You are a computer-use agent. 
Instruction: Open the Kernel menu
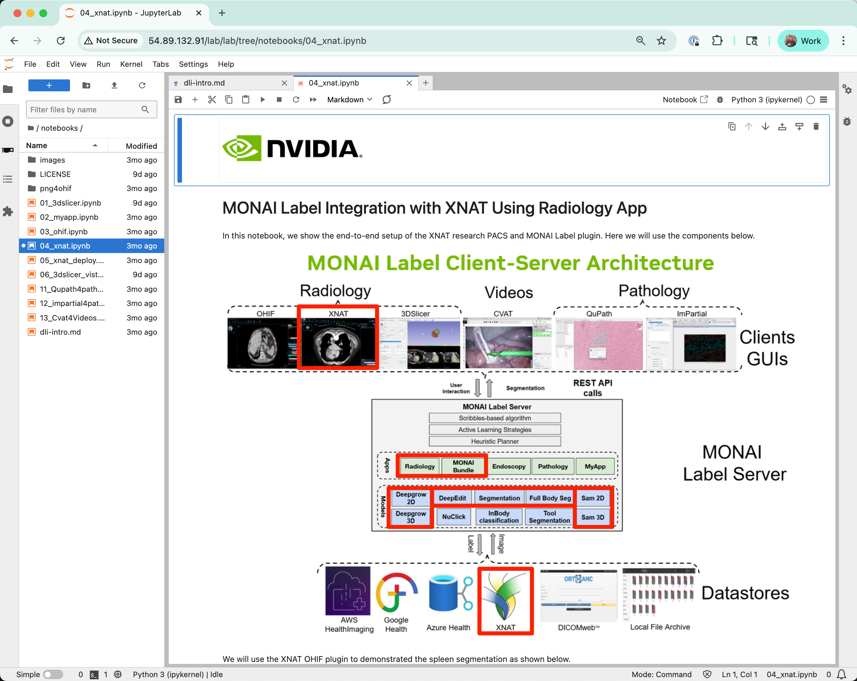(x=131, y=64)
